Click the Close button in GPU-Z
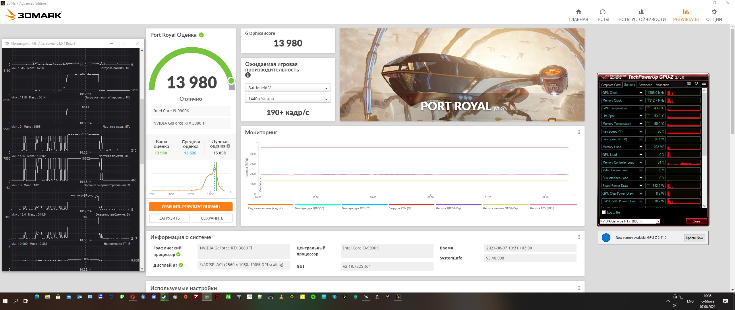The height and width of the screenshot is (310, 735). [696, 221]
